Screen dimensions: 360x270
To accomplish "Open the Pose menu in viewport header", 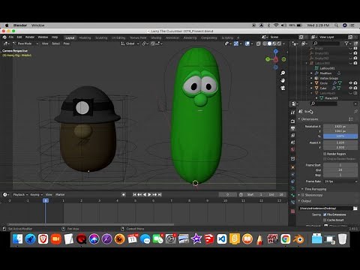I will pos(66,43).
